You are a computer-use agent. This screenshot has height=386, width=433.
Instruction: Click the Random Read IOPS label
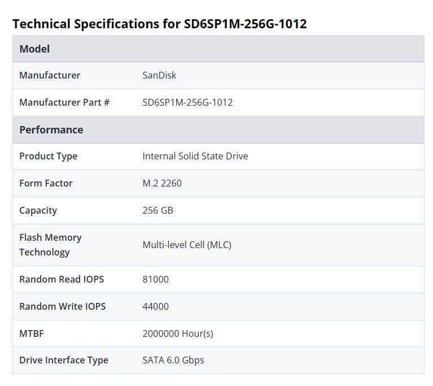point(62,279)
